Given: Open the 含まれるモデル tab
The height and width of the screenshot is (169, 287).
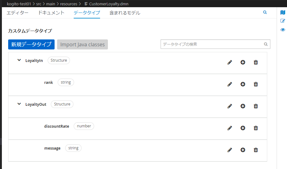Looking at the screenshot, I should tap(125, 13).
